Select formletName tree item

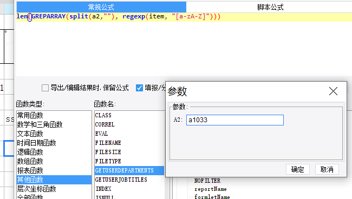click(x=212, y=197)
